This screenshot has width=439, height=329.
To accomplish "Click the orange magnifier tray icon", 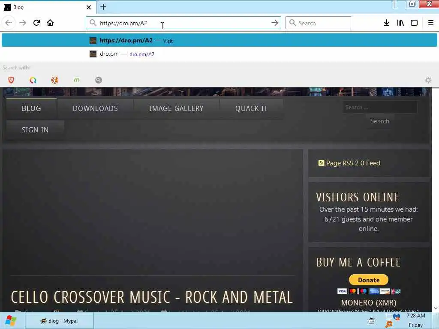I will pos(388,325).
